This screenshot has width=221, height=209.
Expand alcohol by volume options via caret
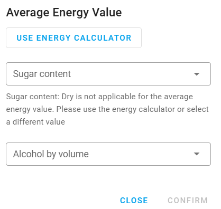coord(197,154)
